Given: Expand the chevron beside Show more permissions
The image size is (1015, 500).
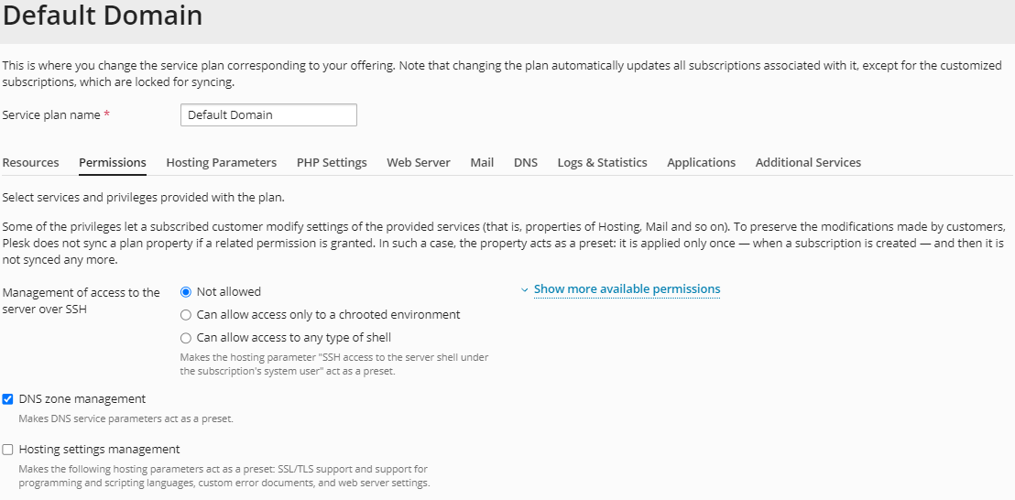Looking at the screenshot, I should click(525, 290).
